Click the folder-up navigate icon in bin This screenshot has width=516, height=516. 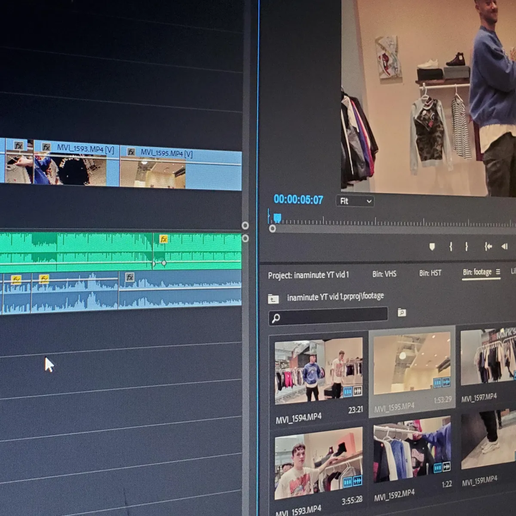pyautogui.click(x=273, y=299)
